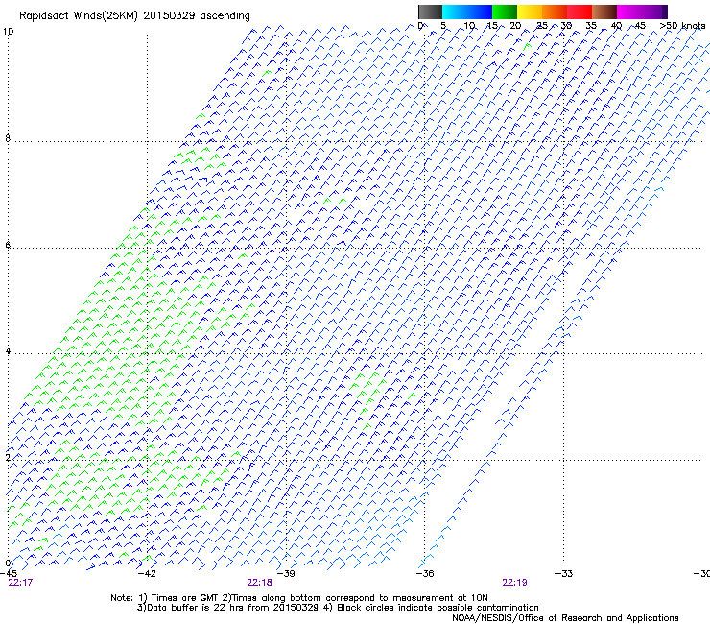Click latitude label '2' on left axis
Viewport: 710px width, 624px height.
(x=8, y=457)
